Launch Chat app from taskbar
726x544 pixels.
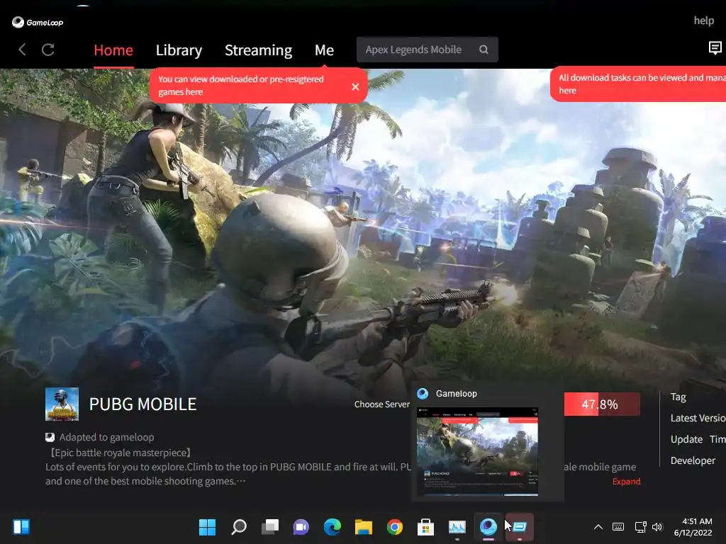tap(301, 527)
